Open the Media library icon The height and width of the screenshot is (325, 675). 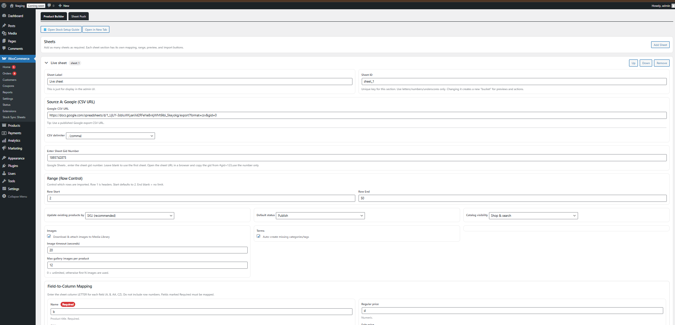tap(5, 33)
